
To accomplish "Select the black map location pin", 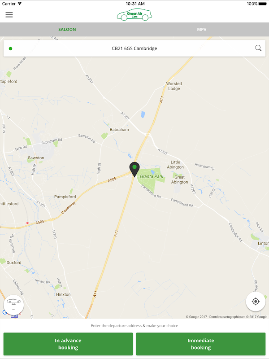I will [134, 170].
